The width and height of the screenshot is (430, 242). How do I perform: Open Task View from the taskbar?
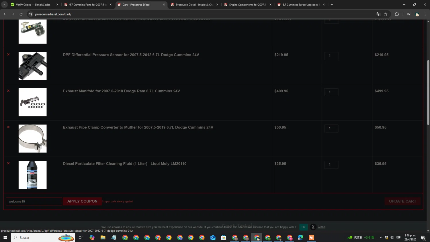click(x=81, y=237)
